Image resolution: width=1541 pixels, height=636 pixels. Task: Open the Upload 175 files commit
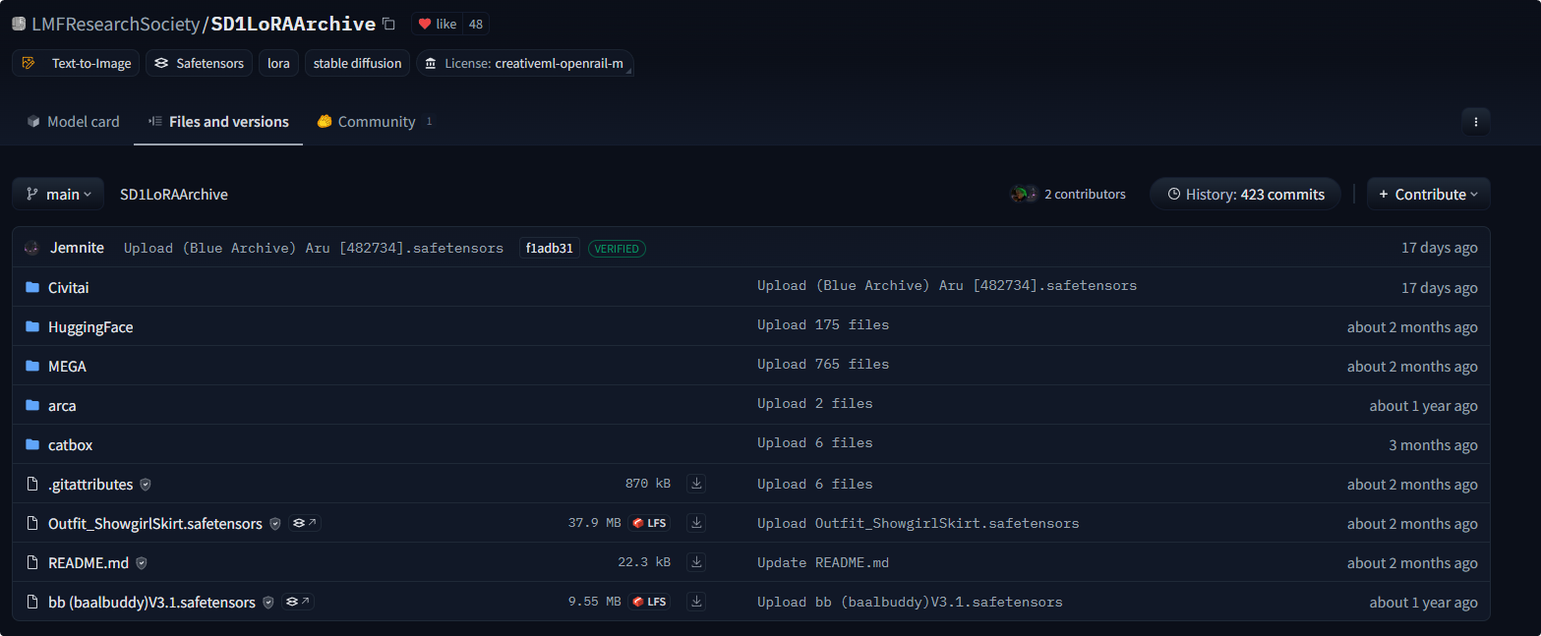[x=823, y=325]
